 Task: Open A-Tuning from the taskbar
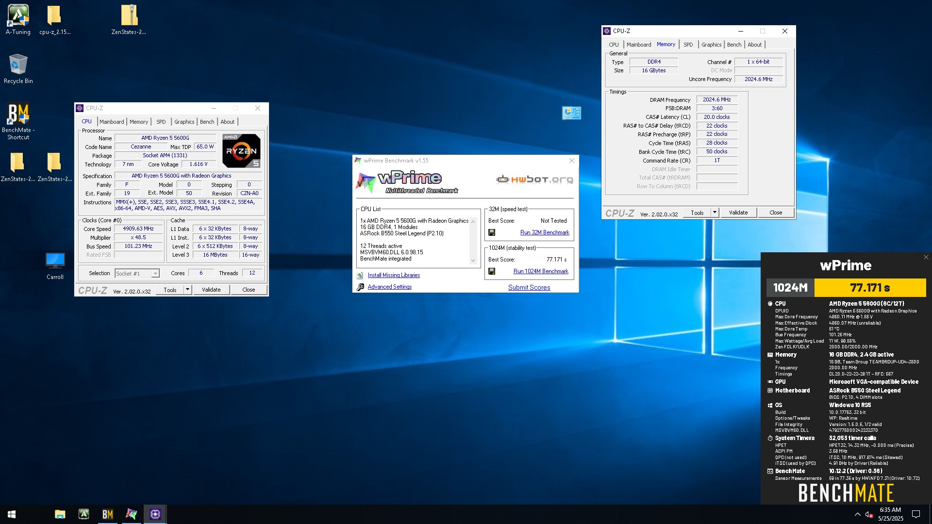pos(84,514)
